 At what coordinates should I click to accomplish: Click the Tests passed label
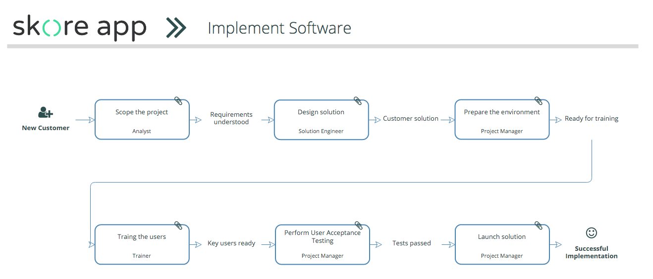tap(412, 243)
